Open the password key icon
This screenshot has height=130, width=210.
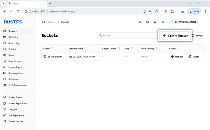tap(150, 11)
